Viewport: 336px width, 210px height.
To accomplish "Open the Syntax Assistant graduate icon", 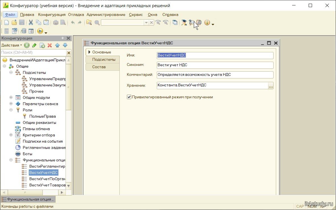I will coord(184,23).
